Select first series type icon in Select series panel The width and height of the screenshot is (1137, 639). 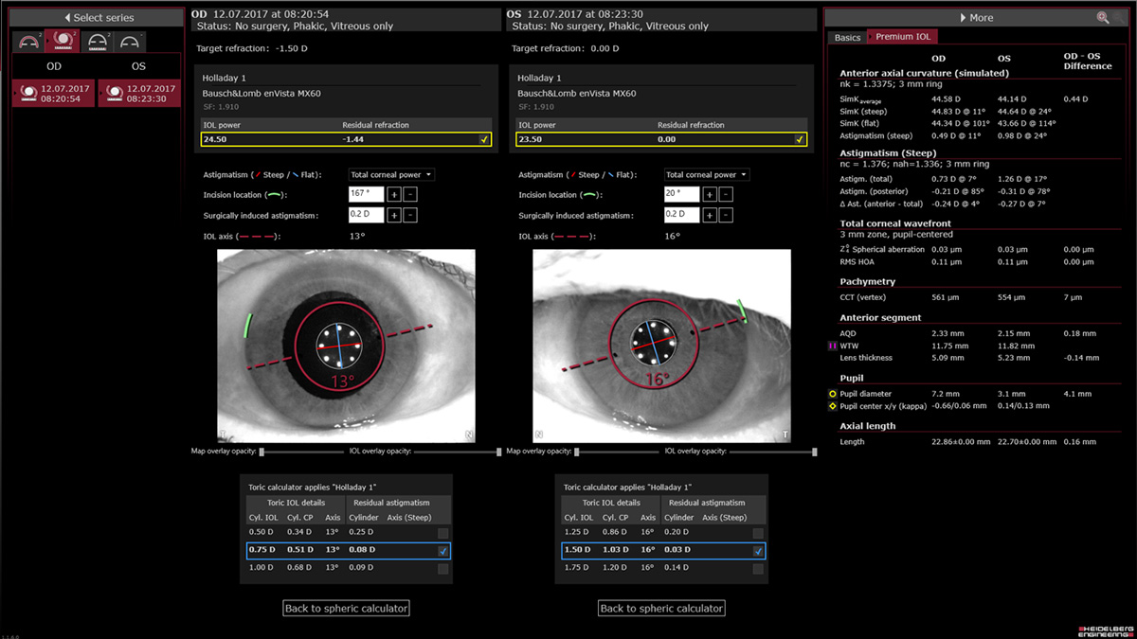point(27,41)
